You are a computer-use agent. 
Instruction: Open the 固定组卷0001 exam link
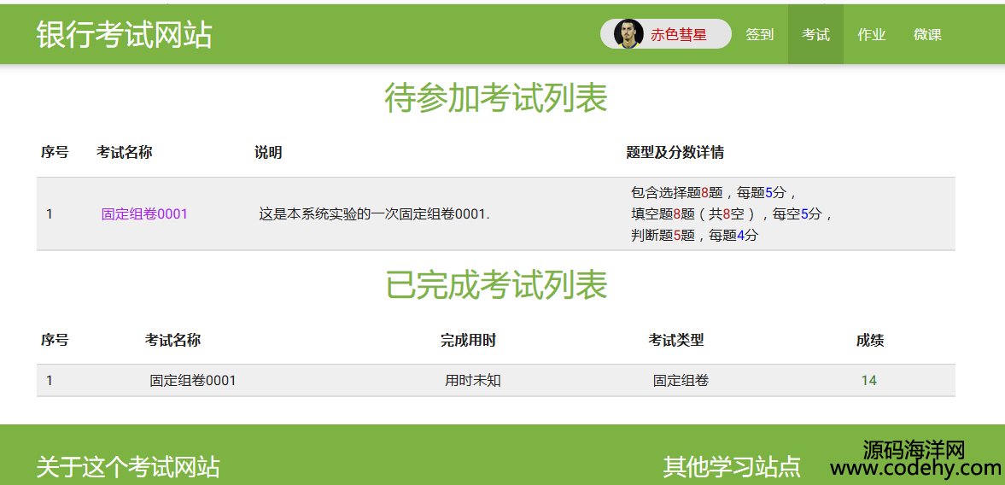click(144, 214)
